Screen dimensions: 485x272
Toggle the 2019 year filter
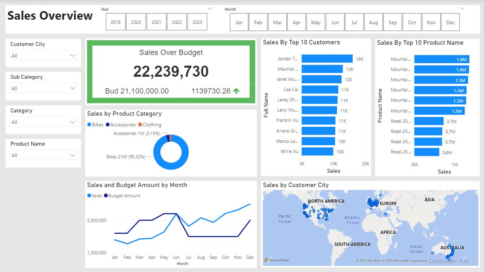[116, 22]
